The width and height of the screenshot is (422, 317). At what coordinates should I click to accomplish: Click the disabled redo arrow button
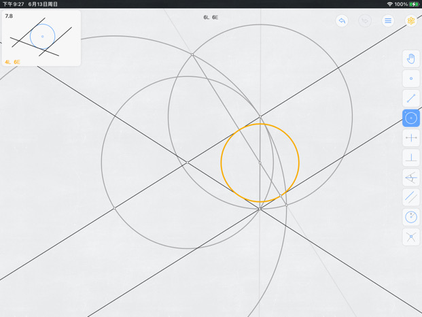pyautogui.click(x=365, y=20)
